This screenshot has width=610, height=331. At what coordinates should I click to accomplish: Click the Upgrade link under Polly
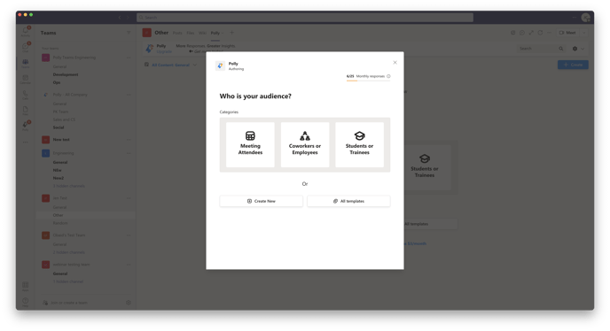[164, 51]
